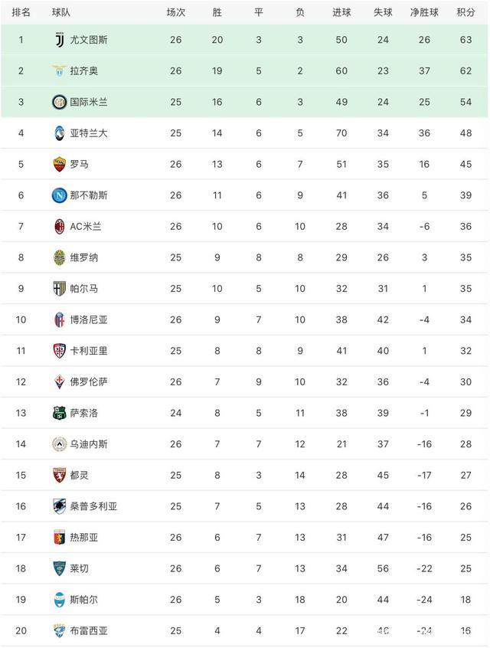Click the Juventus club crest icon
Viewport: 490px width, 648px height.
click(59, 40)
